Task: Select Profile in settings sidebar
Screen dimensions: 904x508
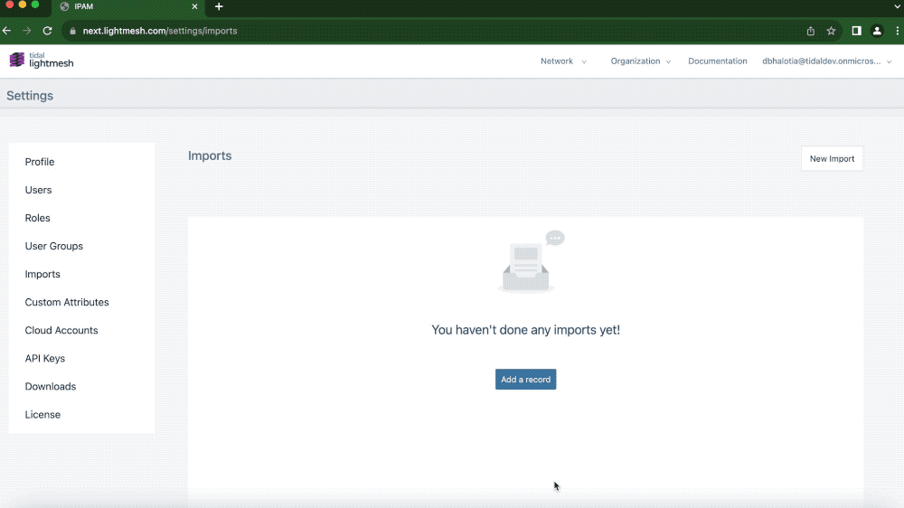Action: click(x=40, y=162)
